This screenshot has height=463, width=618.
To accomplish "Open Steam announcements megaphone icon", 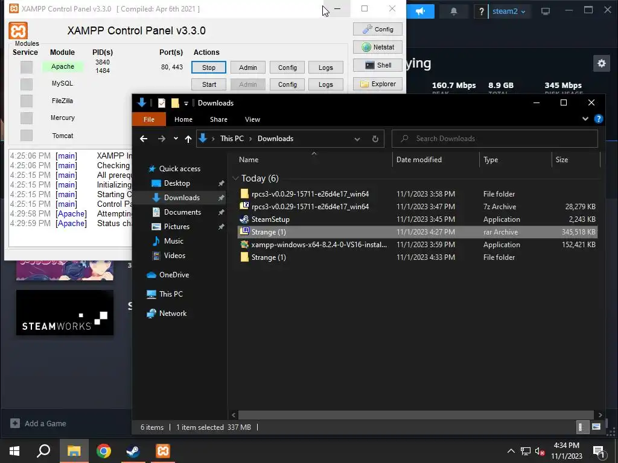I will click(420, 11).
